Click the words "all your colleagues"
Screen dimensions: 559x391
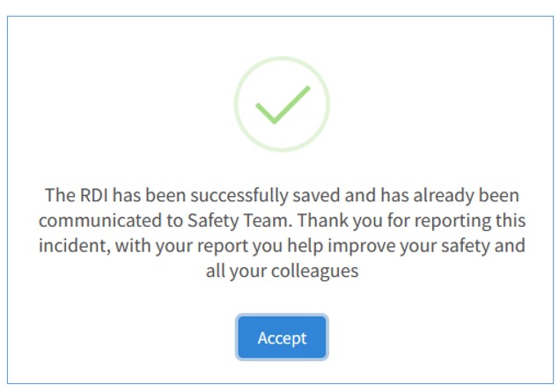(282, 272)
